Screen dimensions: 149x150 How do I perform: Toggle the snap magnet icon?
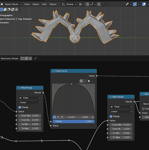[87, 4]
